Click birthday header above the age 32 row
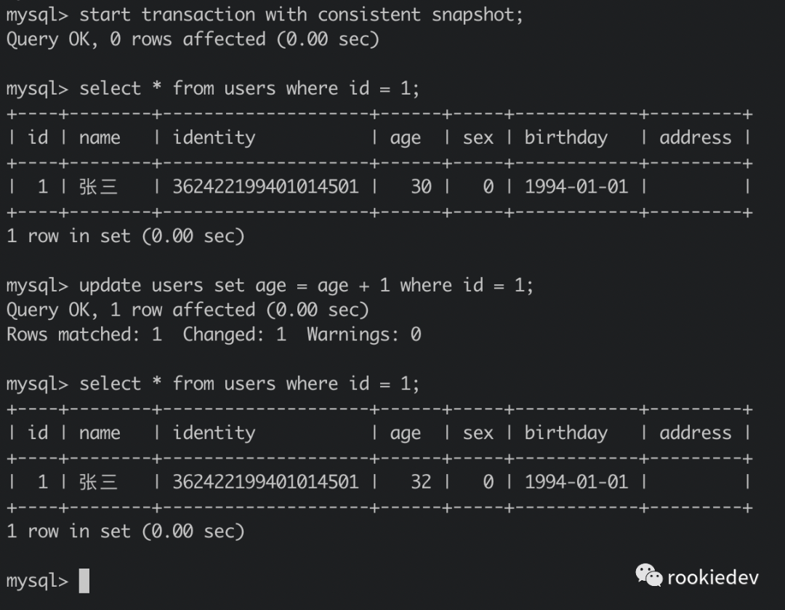Screen dimensions: 785x610 565,433
